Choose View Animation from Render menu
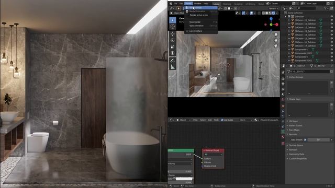This screenshot has width=335, height=188. (x=201, y=26)
